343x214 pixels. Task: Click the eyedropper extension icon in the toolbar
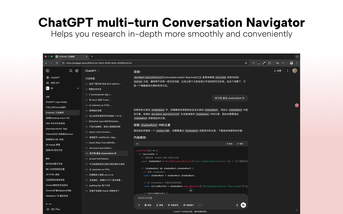point(264,63)
